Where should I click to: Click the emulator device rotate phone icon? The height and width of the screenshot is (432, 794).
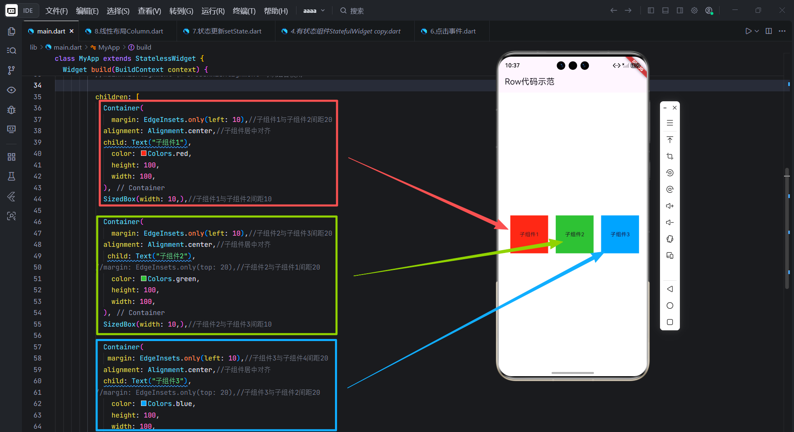click(670, 239)
